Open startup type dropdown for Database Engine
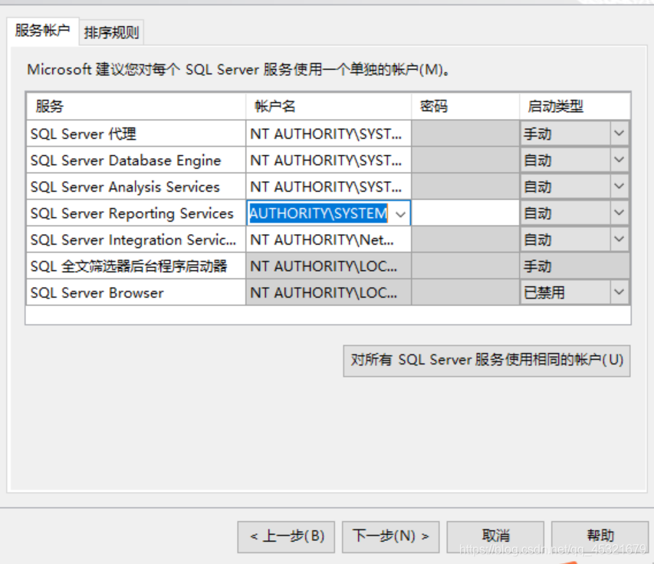 (619, 160)
